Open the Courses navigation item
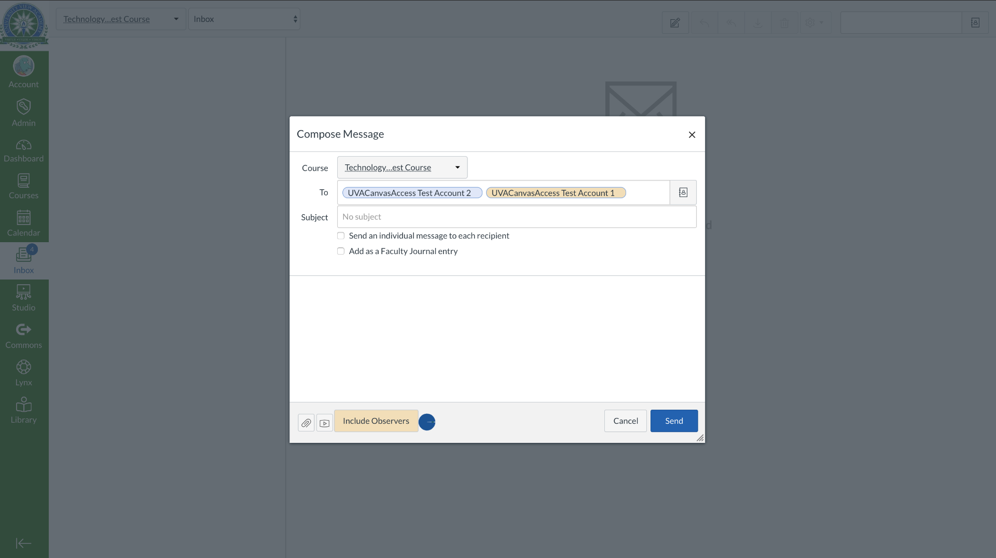 click(x=24, y=186)
